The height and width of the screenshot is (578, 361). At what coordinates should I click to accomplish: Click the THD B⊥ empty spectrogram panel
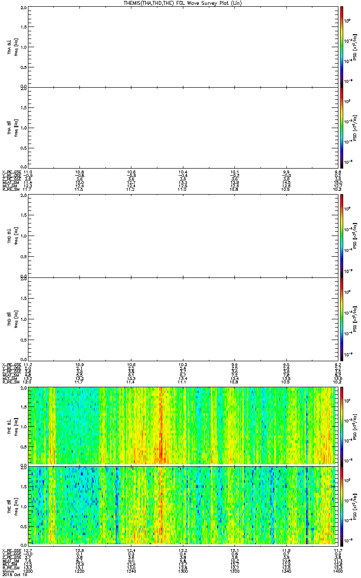[182, 237]
